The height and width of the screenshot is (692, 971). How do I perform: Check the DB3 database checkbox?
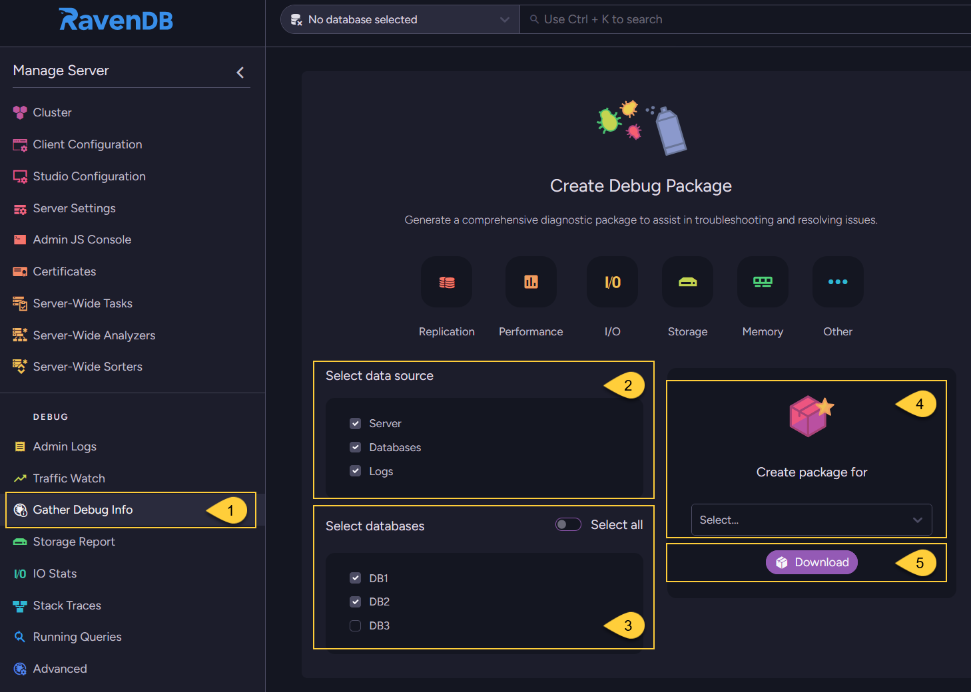[356, 625]
